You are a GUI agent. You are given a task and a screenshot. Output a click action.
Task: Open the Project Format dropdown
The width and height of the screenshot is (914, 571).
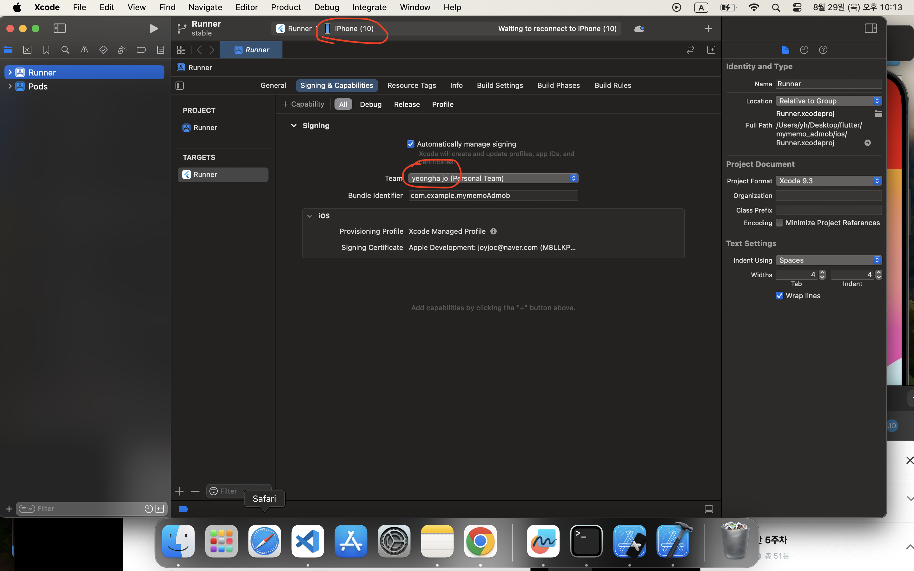coord(829,181)
